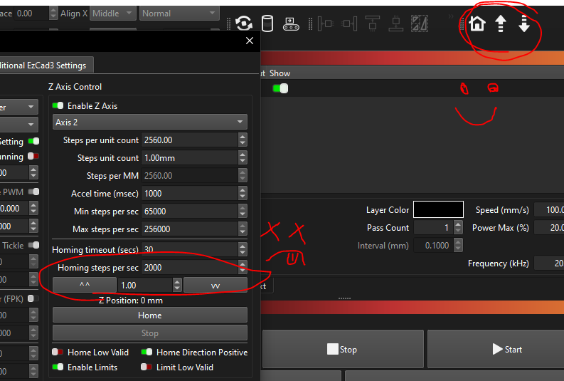Viewport: 564px width, 381px height.
Task: Open the Normal dropdown
Action: [x=179, y=14]
